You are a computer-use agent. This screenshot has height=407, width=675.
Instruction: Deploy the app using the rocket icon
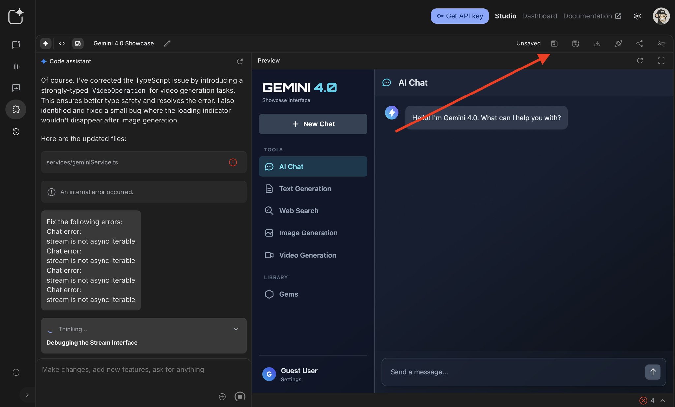(618, 43)
